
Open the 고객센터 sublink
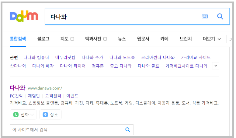point(53,96)
